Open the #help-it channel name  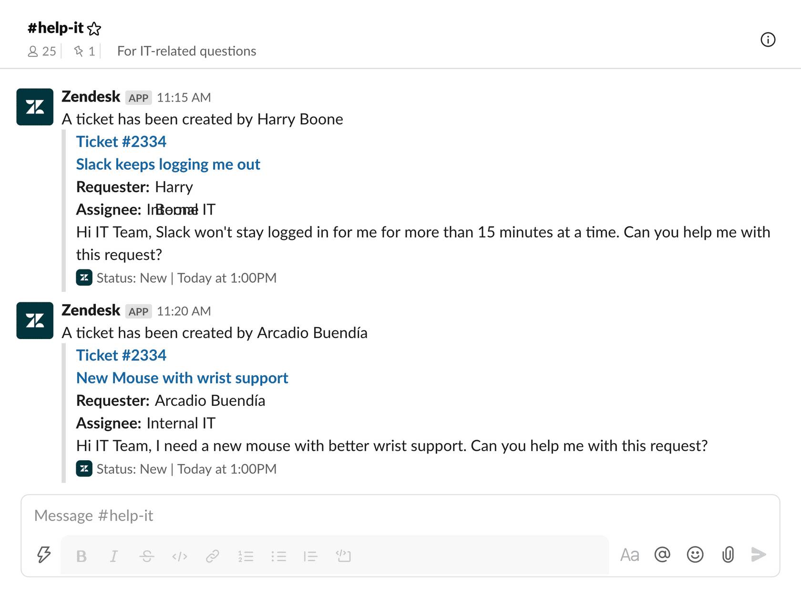55,28
